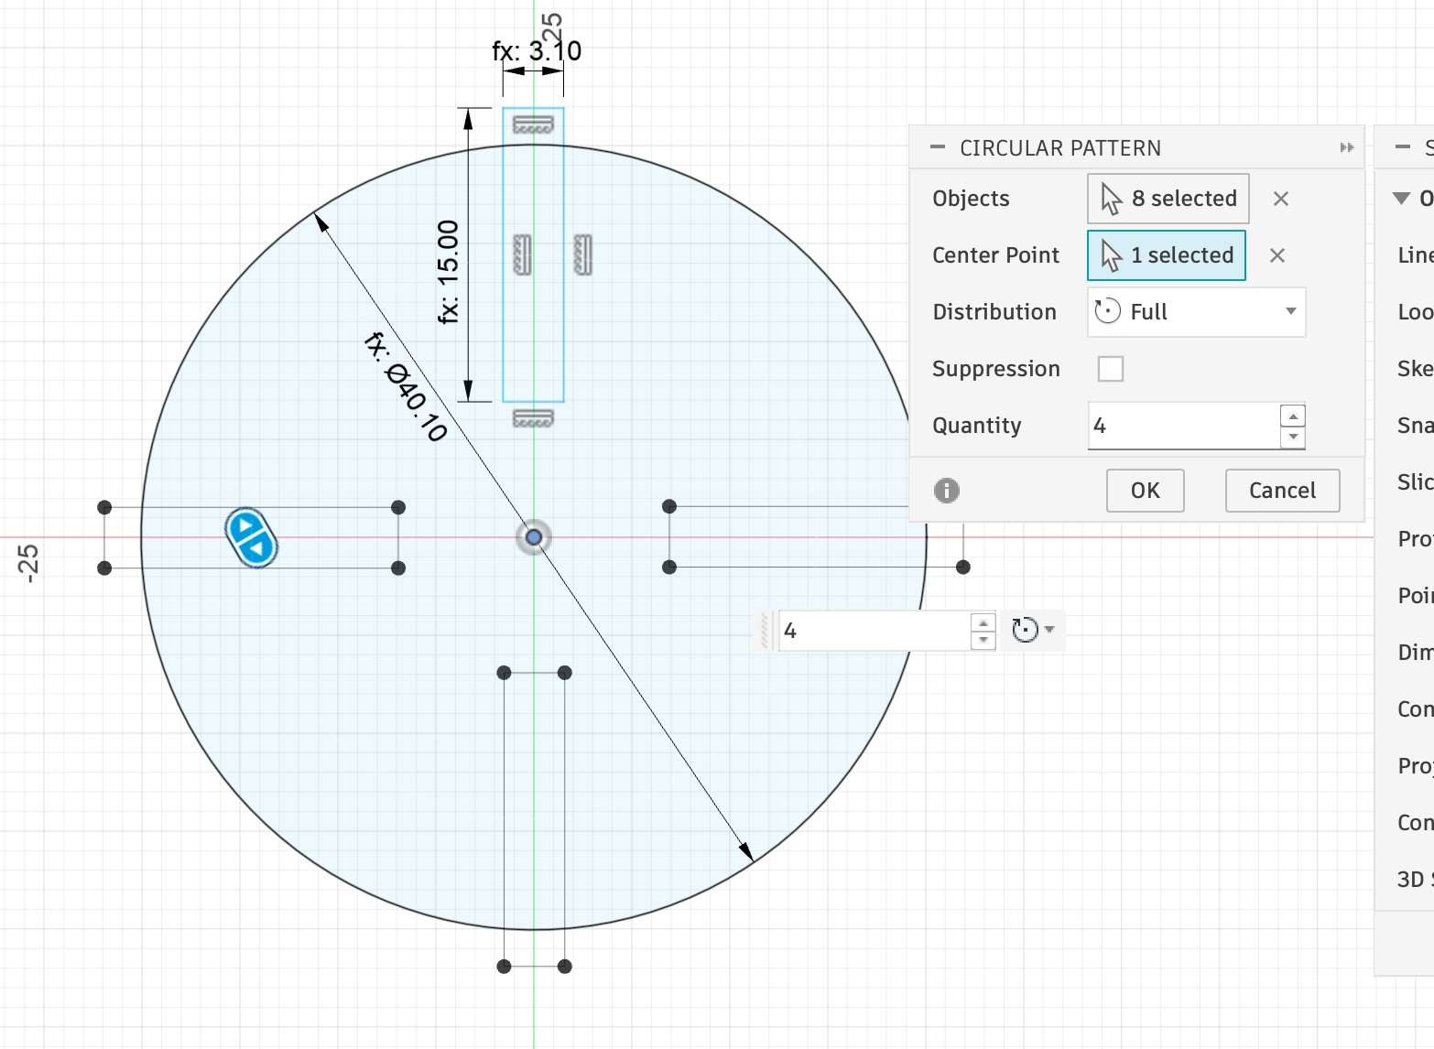Click the fx: 3.10 width dimension
1434x1049 pixels.
pyautogui.click(x=537, y=51)
